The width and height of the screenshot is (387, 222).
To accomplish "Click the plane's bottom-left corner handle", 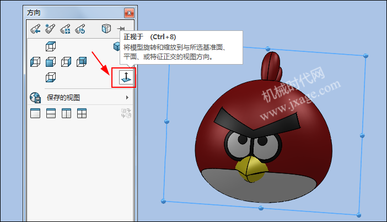I will click(163, 201).
